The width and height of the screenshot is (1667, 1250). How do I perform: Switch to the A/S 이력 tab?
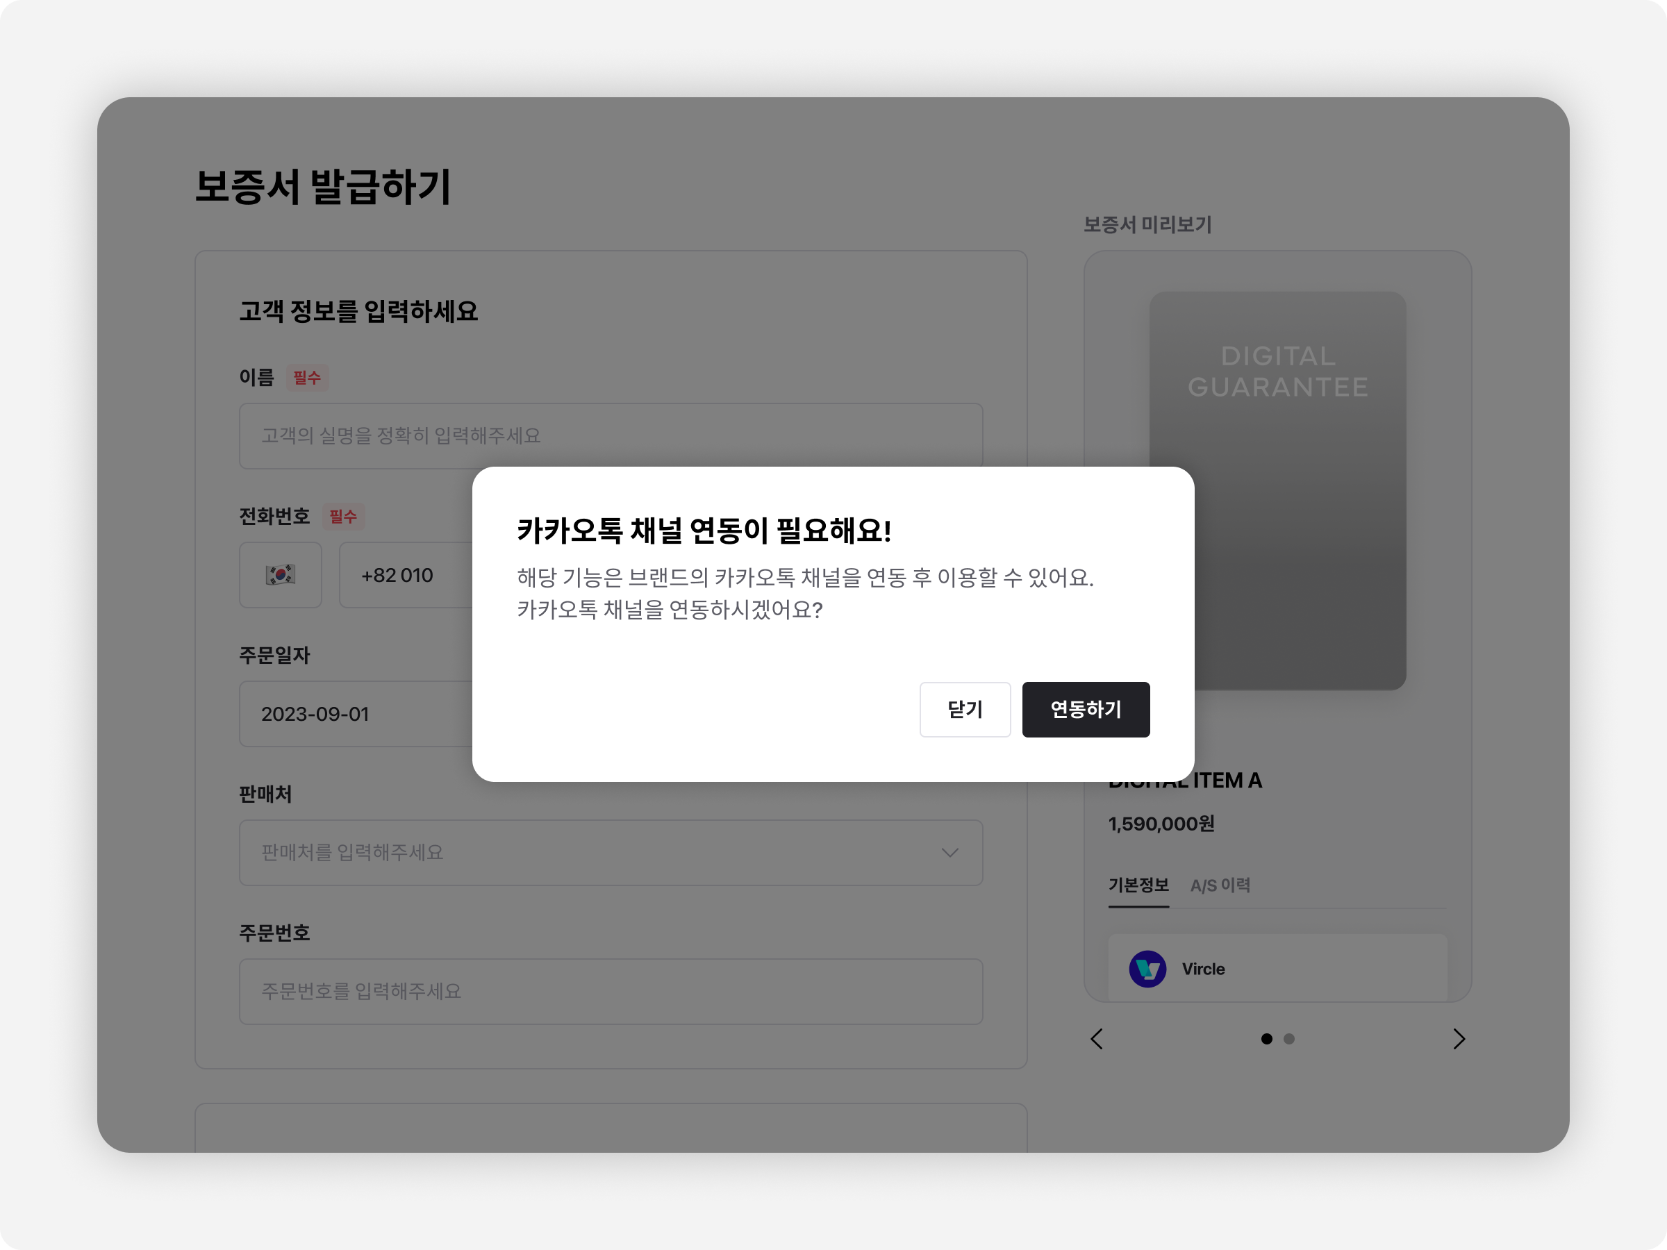pyautogui.click(x=1220, y=885)
